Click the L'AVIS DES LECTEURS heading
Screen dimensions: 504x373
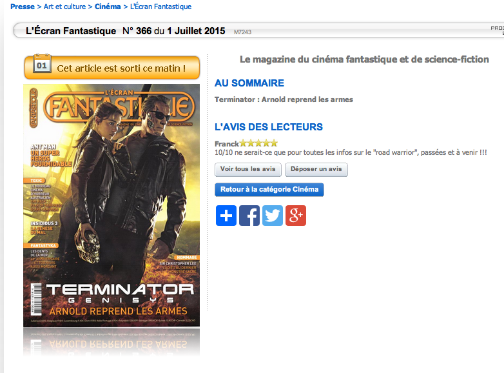[x=269, y=126]
